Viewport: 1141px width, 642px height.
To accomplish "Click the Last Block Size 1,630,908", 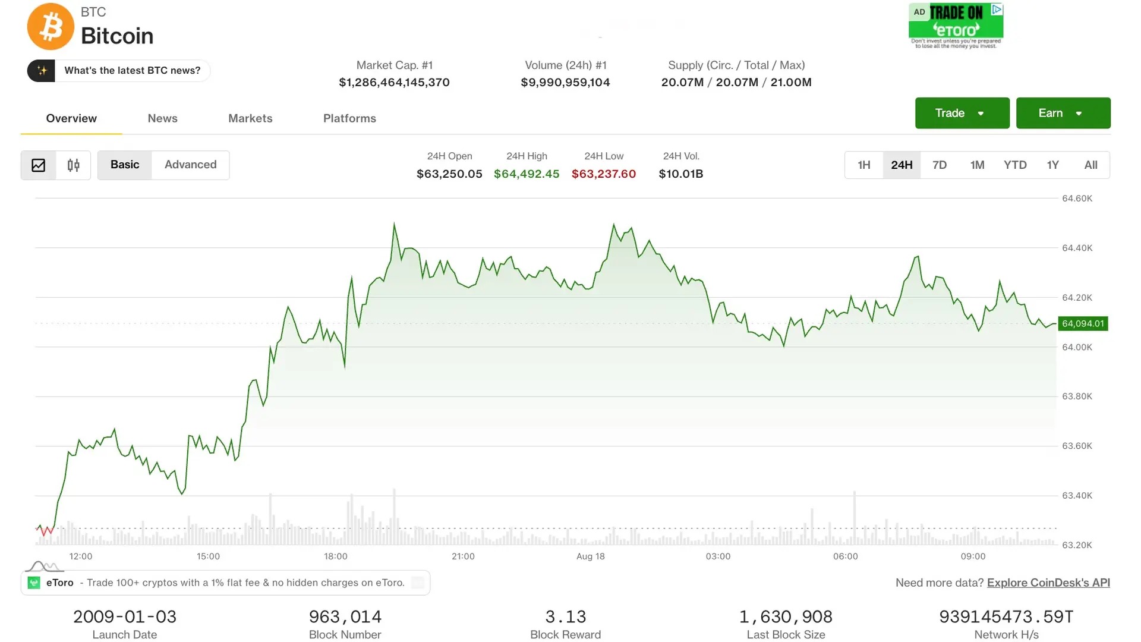I will pyautogui.click(x=786, y=616).
